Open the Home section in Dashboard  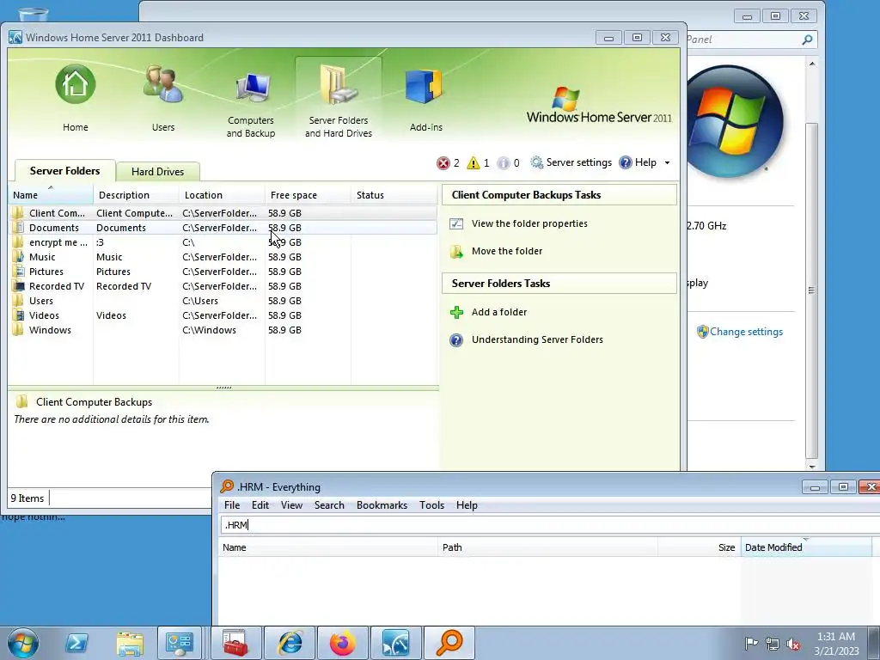76,98
